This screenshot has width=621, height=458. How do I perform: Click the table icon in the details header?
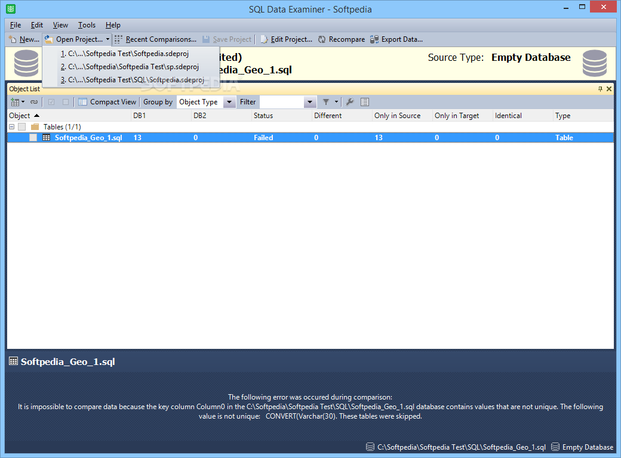[x=14, y=361]
